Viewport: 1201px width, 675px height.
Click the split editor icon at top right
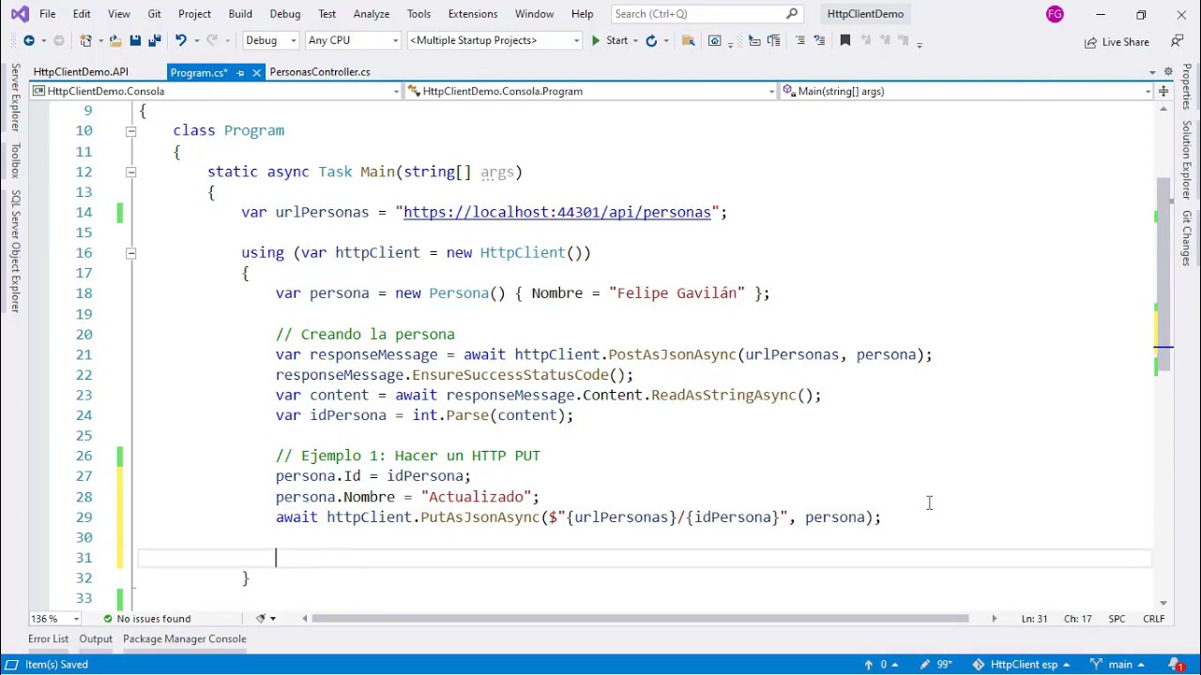(x=1163, y=91)
